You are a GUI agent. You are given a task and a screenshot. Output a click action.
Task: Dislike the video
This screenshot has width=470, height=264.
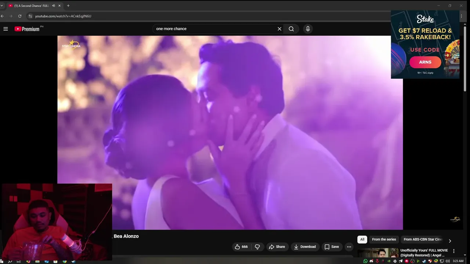(257, 247)
